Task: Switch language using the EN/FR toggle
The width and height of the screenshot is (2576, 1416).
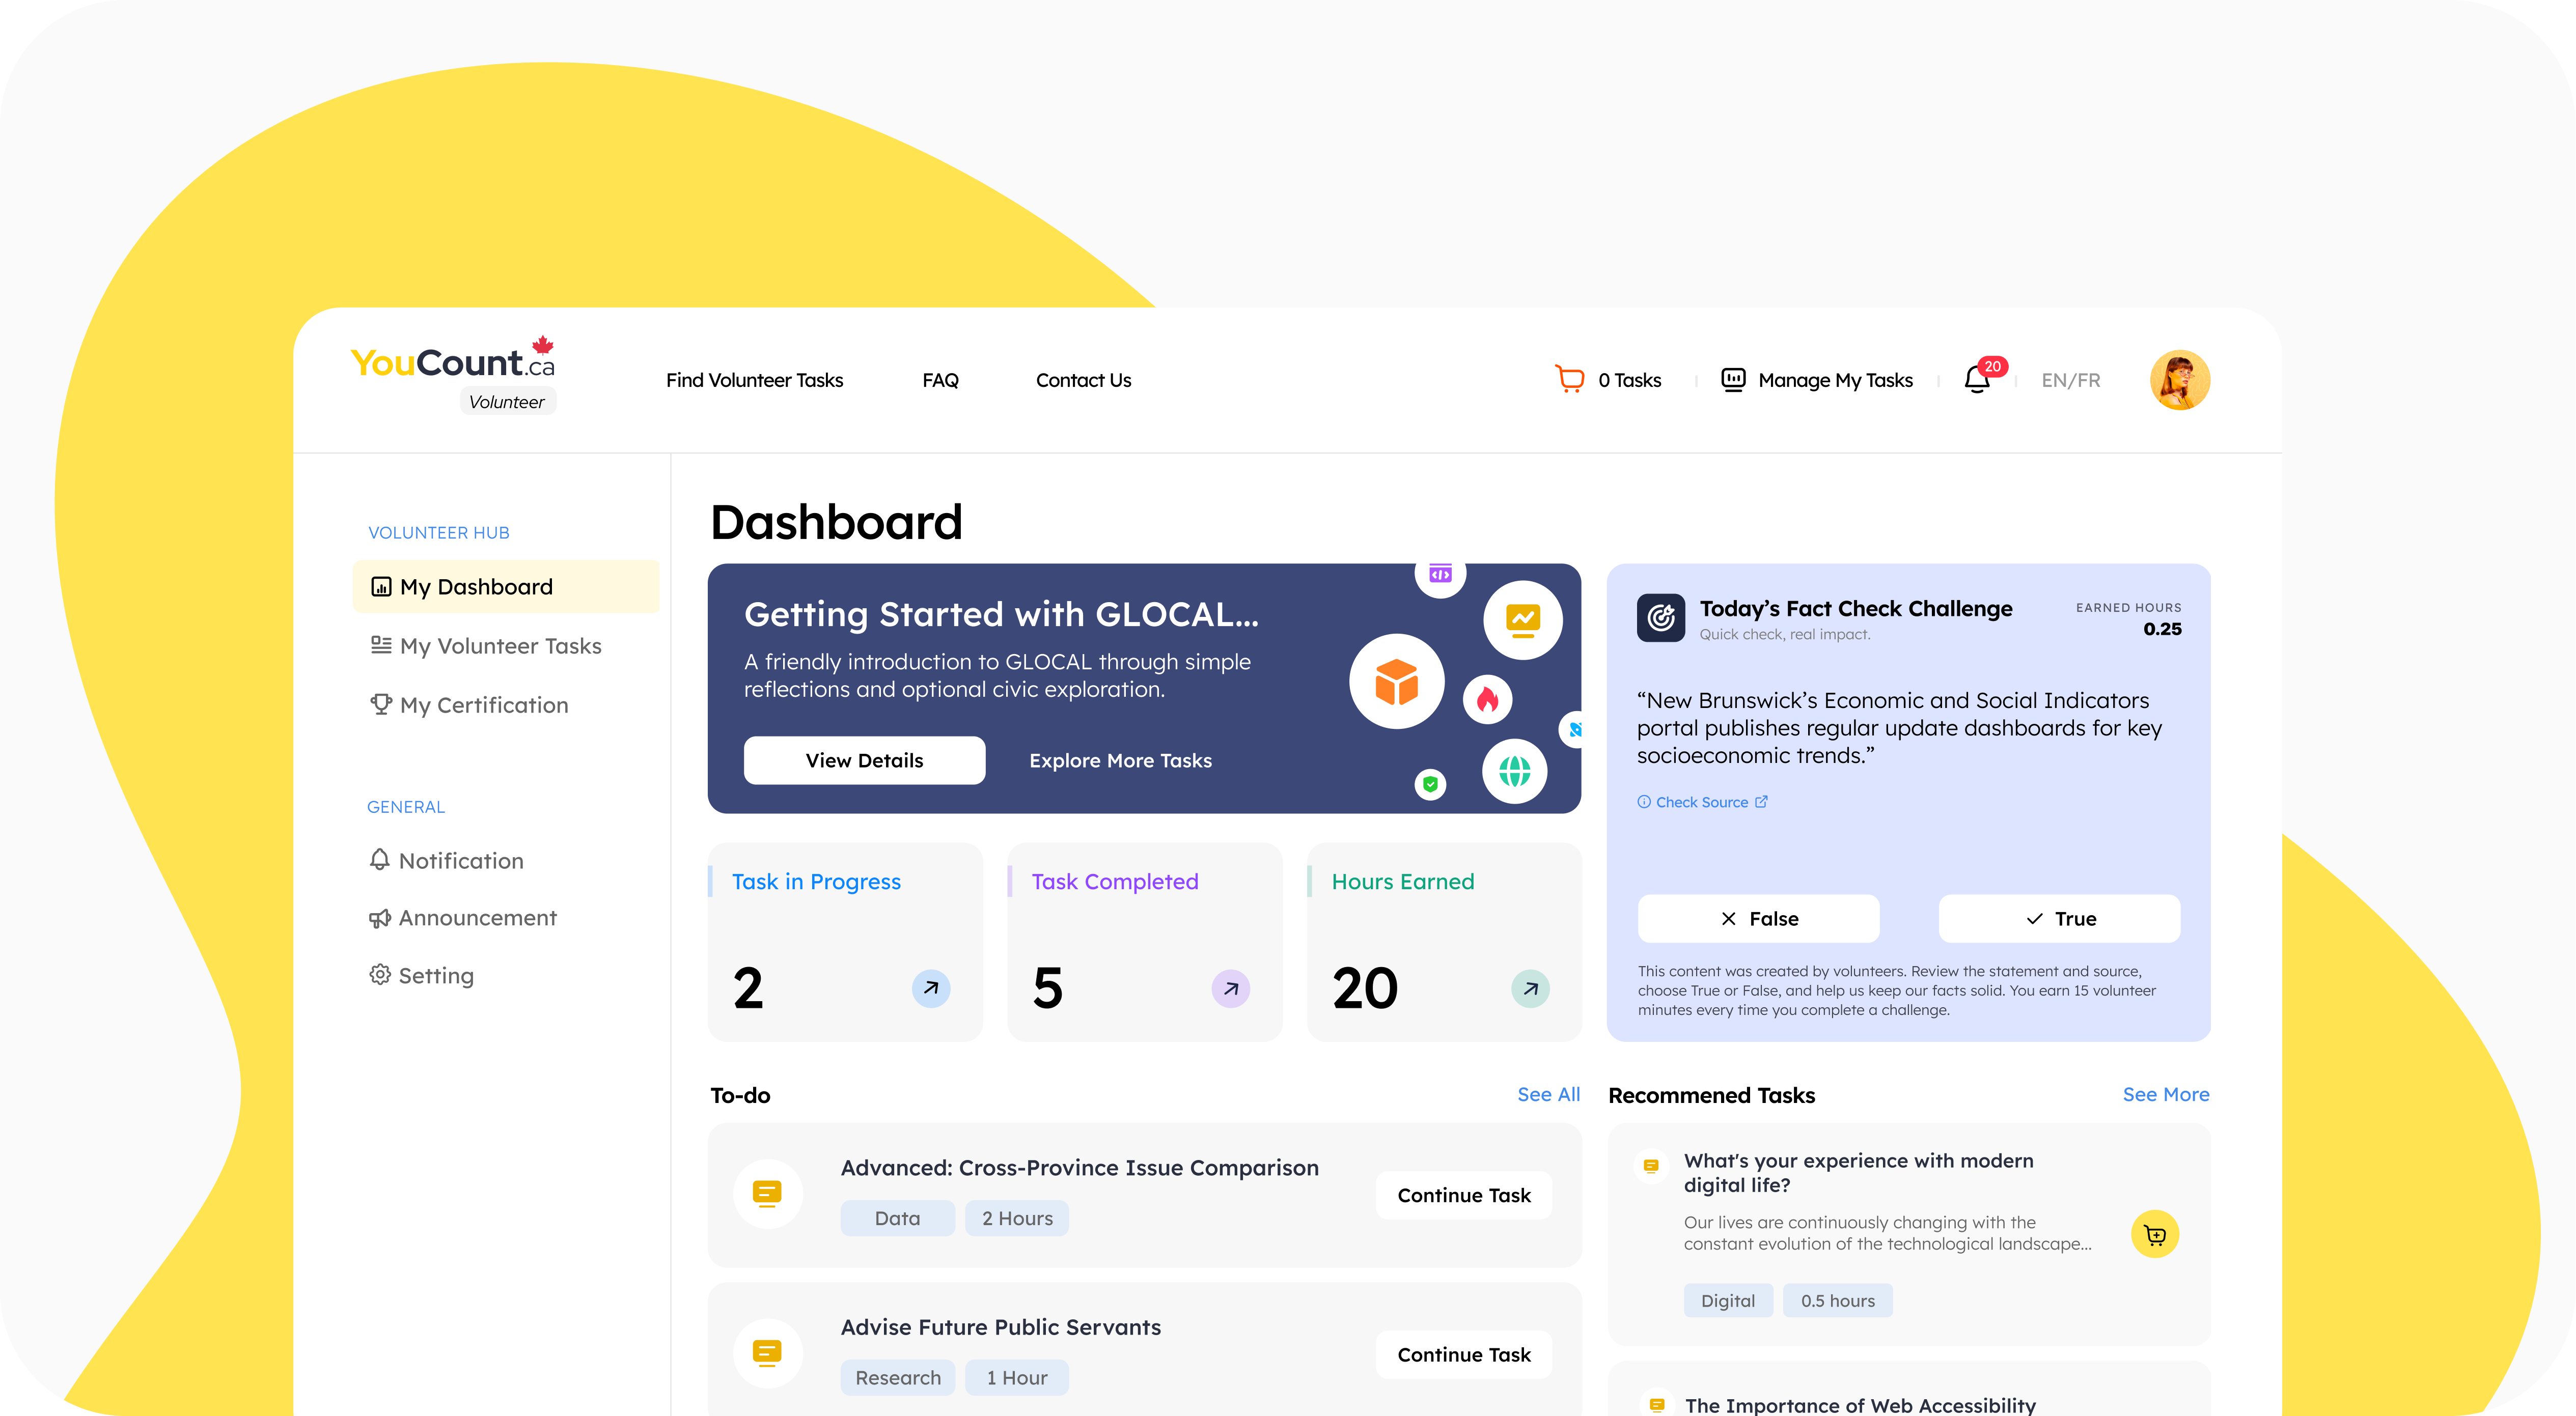Action: click(2070, 380)
